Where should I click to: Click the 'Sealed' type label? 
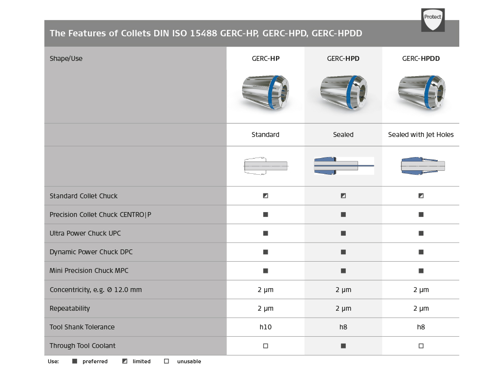click(343, 135)
